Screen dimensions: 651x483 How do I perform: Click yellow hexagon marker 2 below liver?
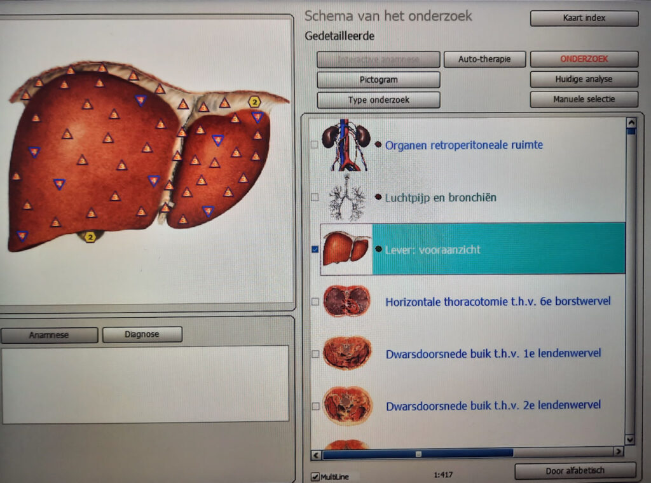[90, 237]
